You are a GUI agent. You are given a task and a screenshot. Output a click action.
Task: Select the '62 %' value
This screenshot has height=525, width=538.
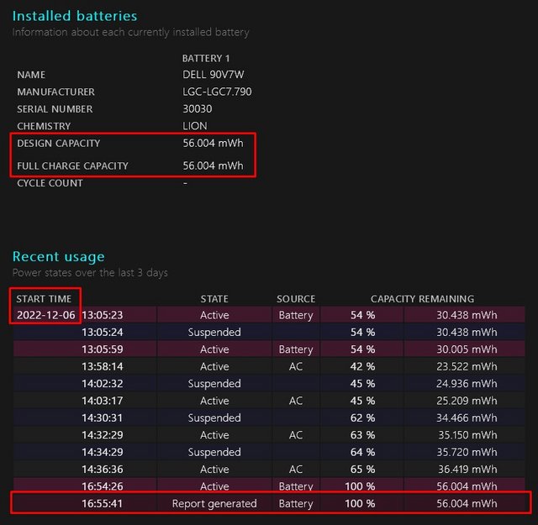tap(362, 417)
